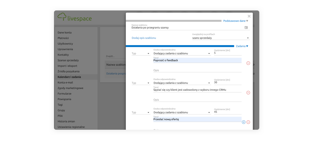Remove the 'Spytać się czy klient' task

pyautogui.click(x=248, y=93)
